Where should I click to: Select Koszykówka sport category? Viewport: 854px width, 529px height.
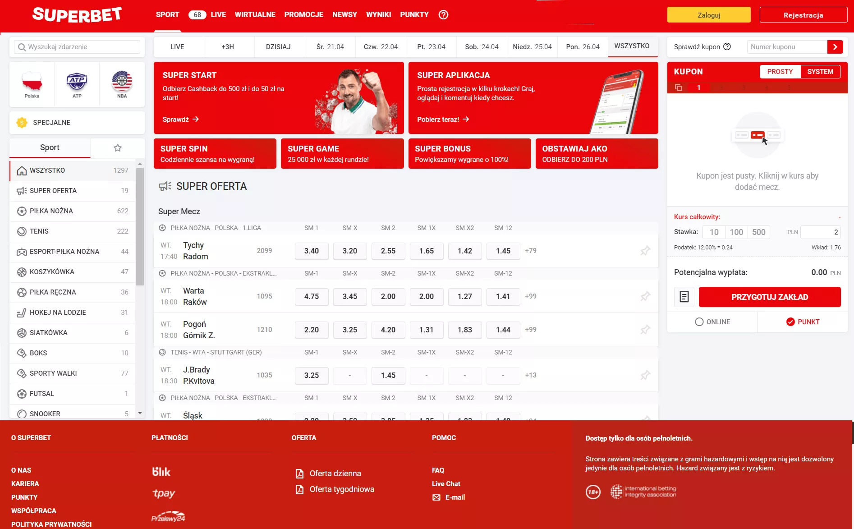tap(73, 272)
